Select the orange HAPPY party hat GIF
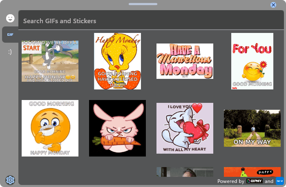This screenshot has height=187, width=286. 252,172
